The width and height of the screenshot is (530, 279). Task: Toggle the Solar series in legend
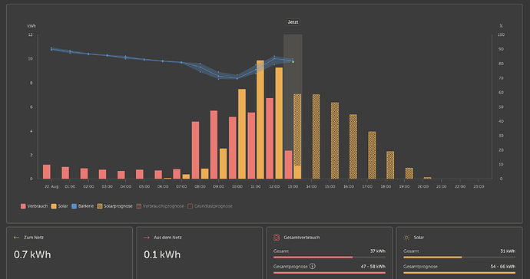(59, 206)
